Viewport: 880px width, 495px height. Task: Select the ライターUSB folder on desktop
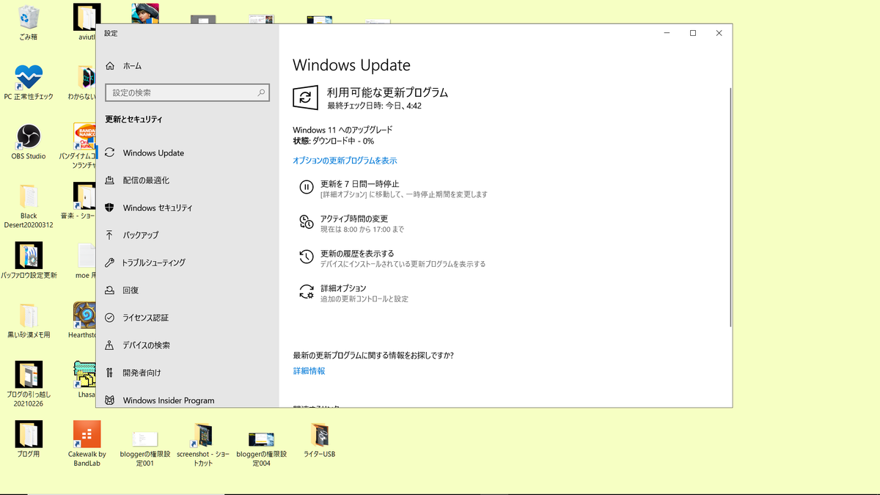pos(320,435)
